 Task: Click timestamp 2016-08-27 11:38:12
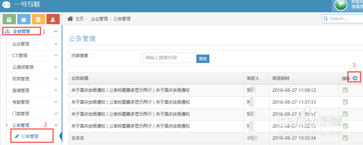tap(294, 90)
